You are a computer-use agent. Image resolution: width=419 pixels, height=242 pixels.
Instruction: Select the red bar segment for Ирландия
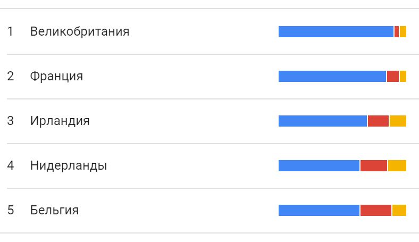click(378, 121)
